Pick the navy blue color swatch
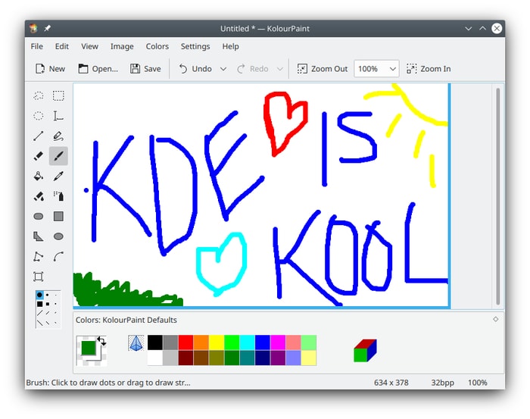Screen dimensions: 530x419 tap(263, 358)
